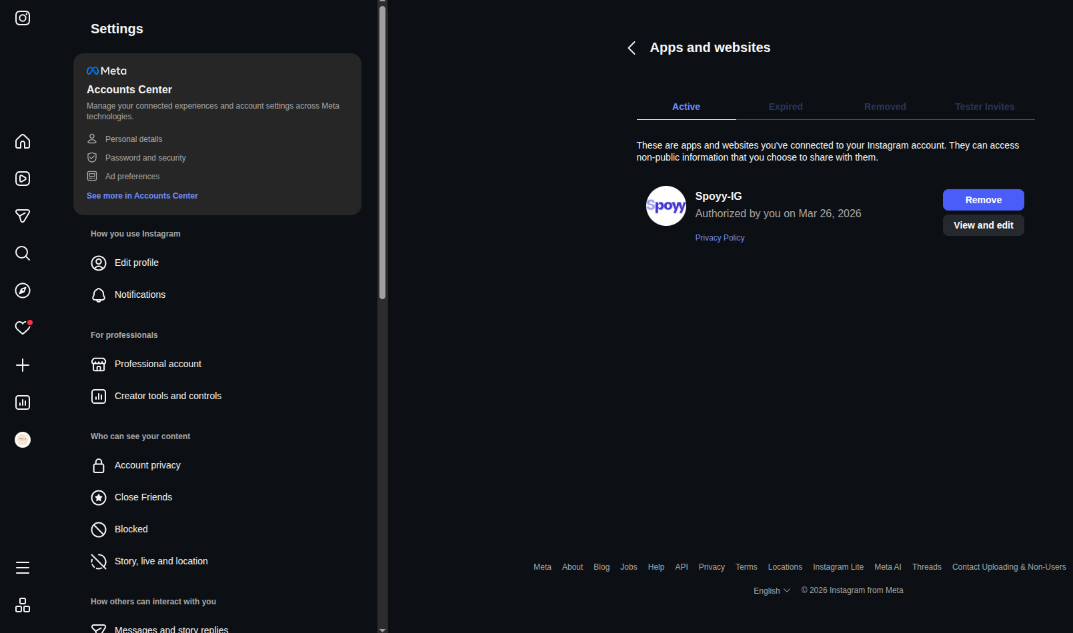Click the Blocked circle-slash icon
The width and height of the screenshot is (1073, 633).
tap(99, 530)
